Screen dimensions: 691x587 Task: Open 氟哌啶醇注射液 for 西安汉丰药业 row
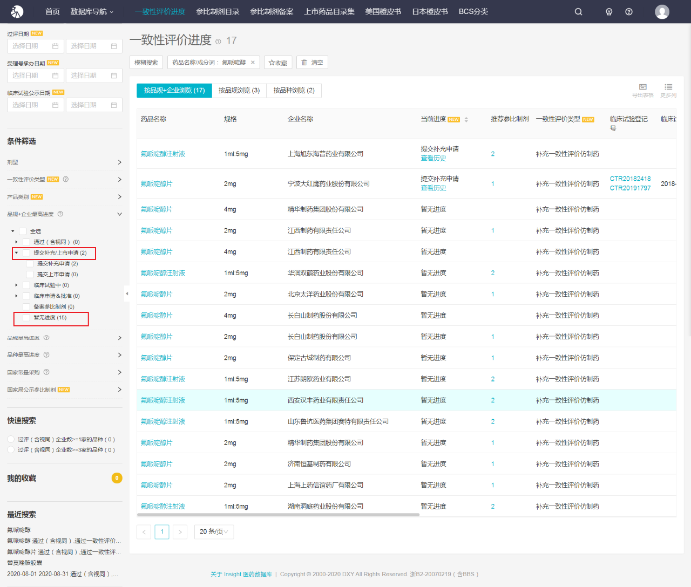pos(163,400)
